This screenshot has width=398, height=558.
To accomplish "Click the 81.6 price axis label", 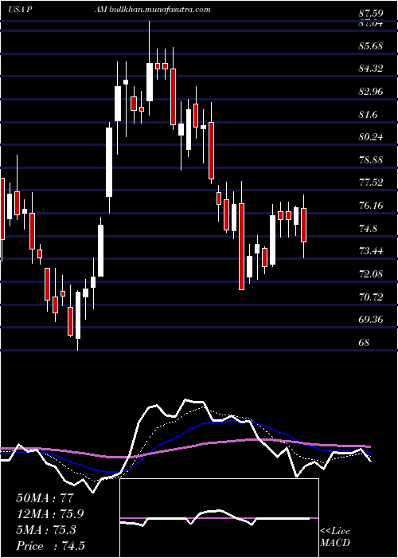I will (368, 114).
